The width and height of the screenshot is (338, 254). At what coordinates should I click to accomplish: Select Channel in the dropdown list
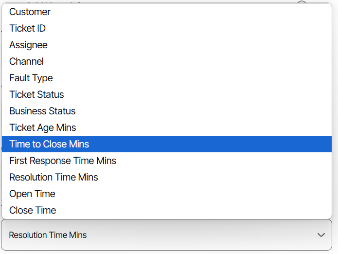[x=26, y=61]
